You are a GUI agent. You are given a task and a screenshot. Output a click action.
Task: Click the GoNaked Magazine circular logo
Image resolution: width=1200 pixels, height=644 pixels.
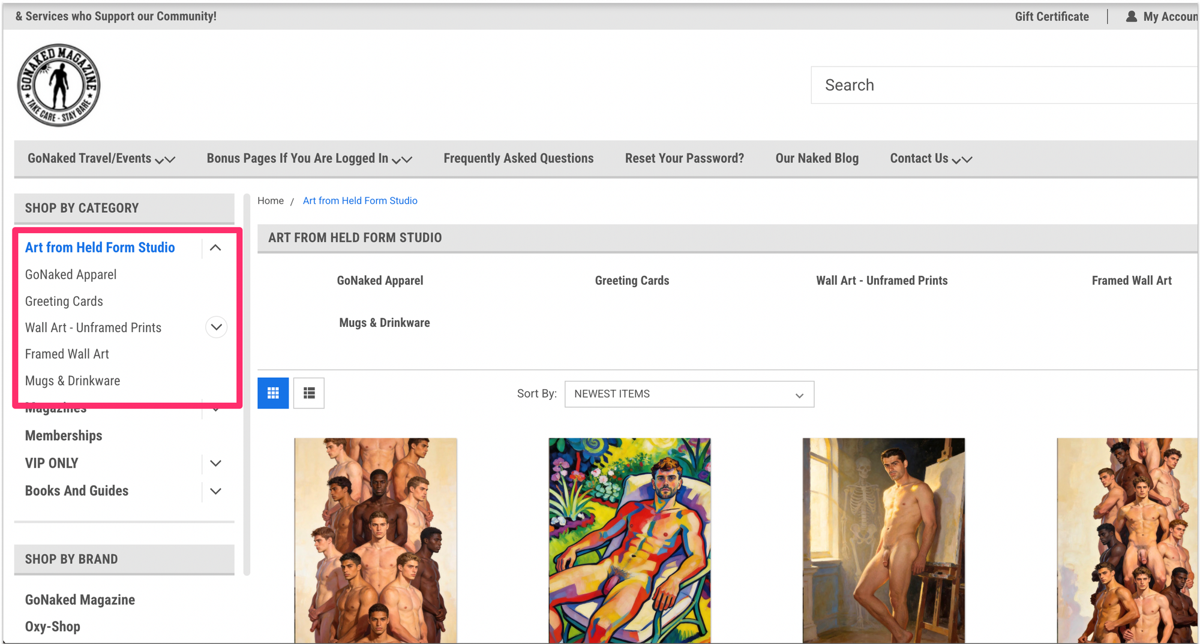[x=59, y=85]
